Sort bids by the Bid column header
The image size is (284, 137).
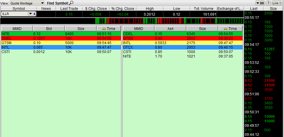coord(49,28)
